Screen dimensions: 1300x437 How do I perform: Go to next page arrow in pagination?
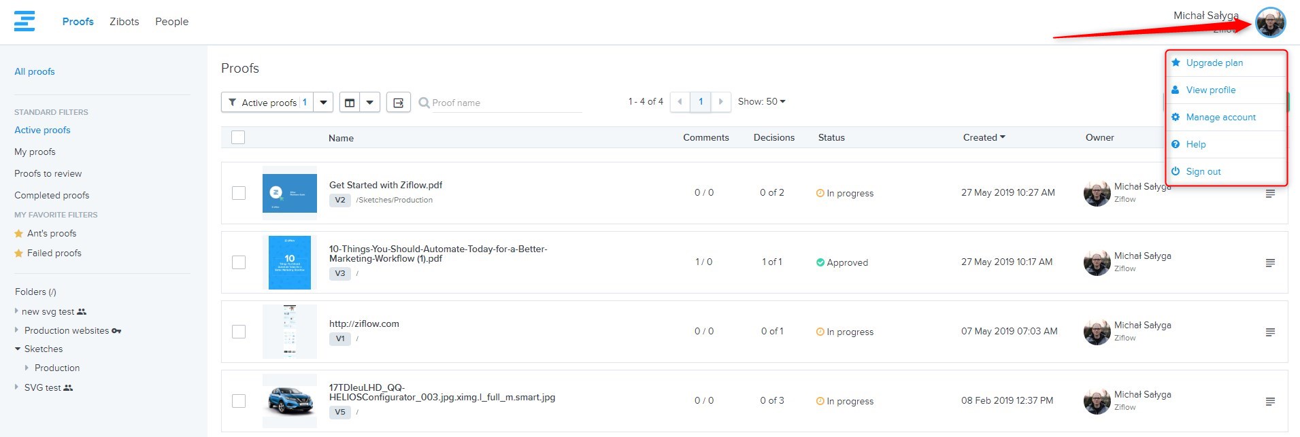click(720, 102)
